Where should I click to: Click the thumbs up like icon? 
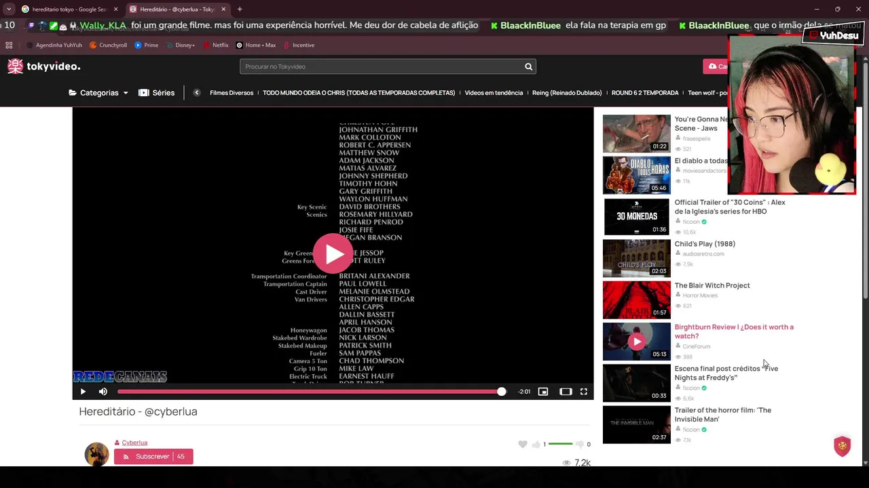536,445
